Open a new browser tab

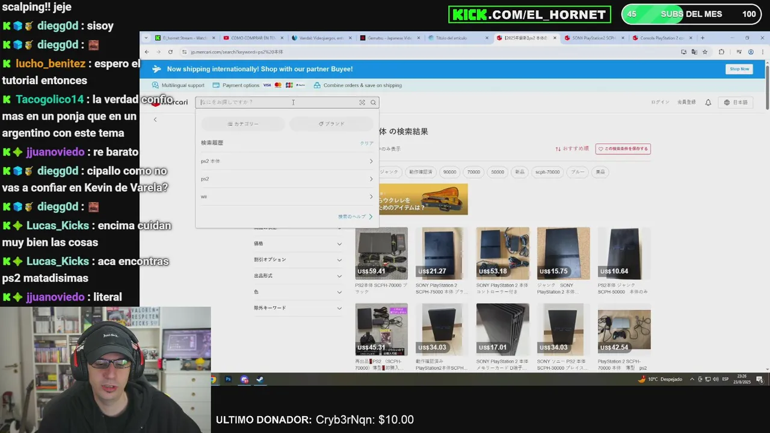click(702, 38)
